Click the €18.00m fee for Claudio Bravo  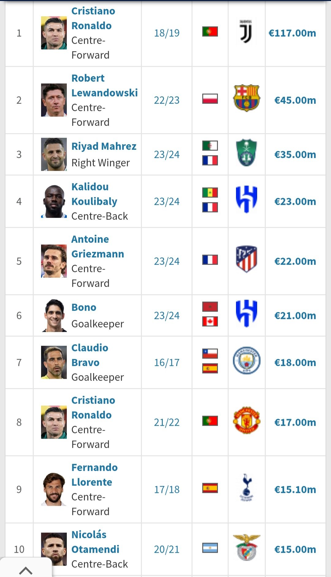(295, 363)
